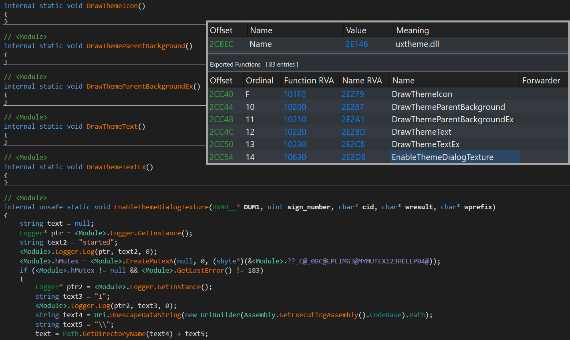Select Function RVA 10220
The width and height of the screenshot is (570, 340).
pyautogui.click(x=295, y=132)
